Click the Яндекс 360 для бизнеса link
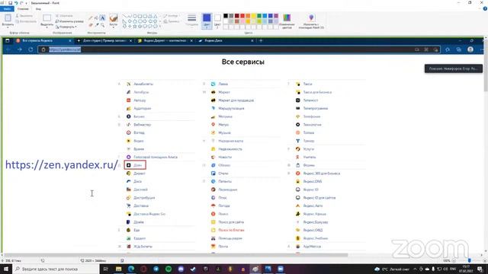Screen dimensions: 488x274 (x=322, y=174)
